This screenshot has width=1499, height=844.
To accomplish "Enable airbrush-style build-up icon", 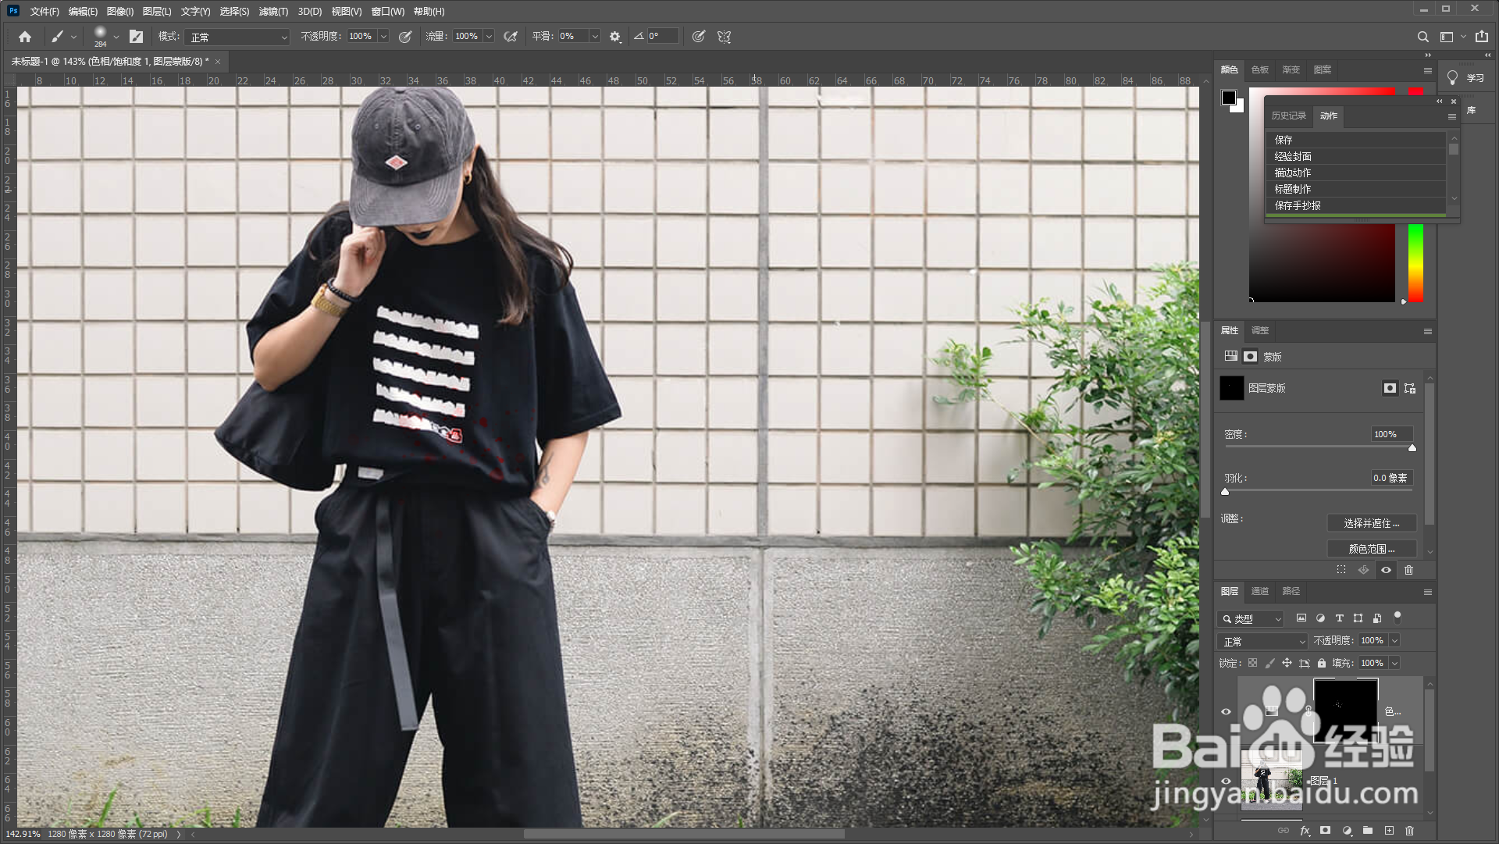I will coord(511,37).
